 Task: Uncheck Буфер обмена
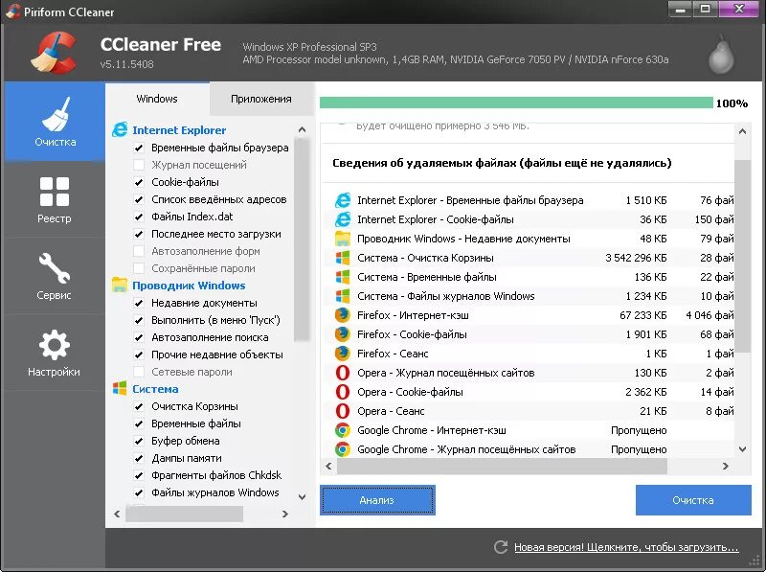(x=139, y=441)
